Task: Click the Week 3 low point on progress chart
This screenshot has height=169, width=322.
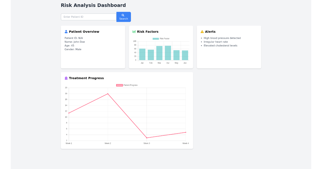Action: click(147, 137)
